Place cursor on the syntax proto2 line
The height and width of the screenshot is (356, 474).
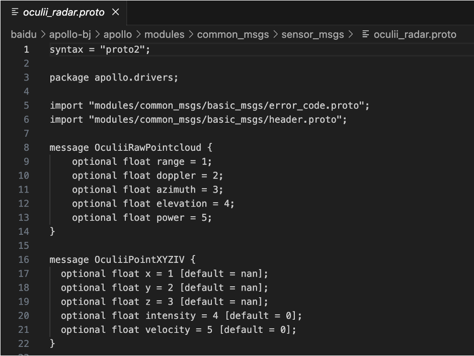100,50
